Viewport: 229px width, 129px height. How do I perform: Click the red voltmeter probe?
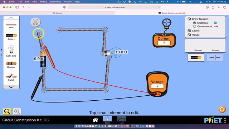click(x=49, y=57)
